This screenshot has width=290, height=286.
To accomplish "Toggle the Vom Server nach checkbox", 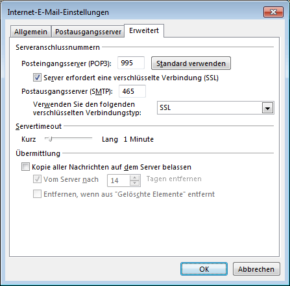I will (x=37, y=179).
